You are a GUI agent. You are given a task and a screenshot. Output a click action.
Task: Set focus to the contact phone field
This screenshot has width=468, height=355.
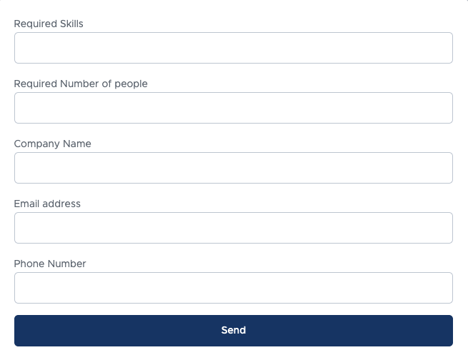pyautogui.click(x=233, y=288)
